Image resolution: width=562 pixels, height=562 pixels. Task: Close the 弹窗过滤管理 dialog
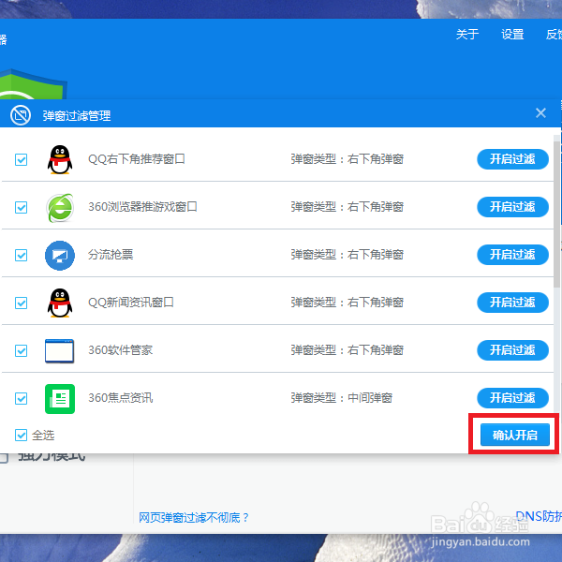tap(540, 113)
